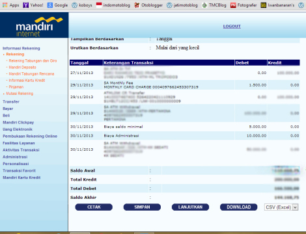306x234 pixels.
Task: Click the LANJUTKAN button
Action: 190,207
